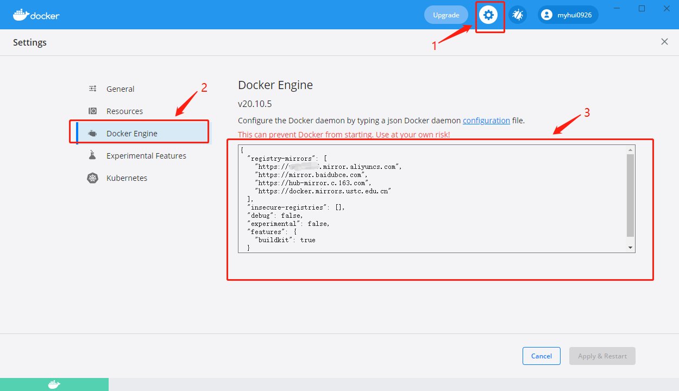Click the Resources section icon

coord(92,111)
